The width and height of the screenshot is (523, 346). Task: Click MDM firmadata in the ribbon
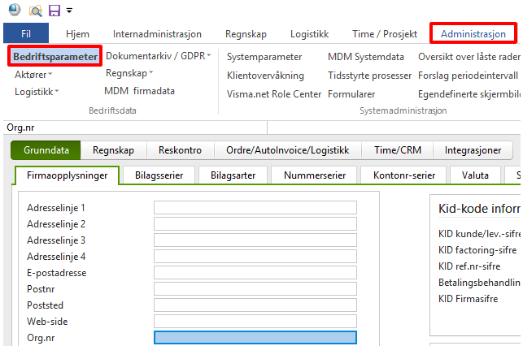(x=139, y=91)
